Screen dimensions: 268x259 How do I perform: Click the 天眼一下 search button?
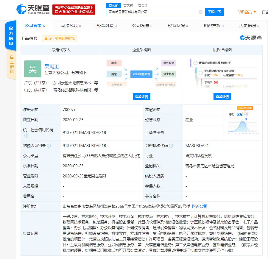click(x=214, y=12)
